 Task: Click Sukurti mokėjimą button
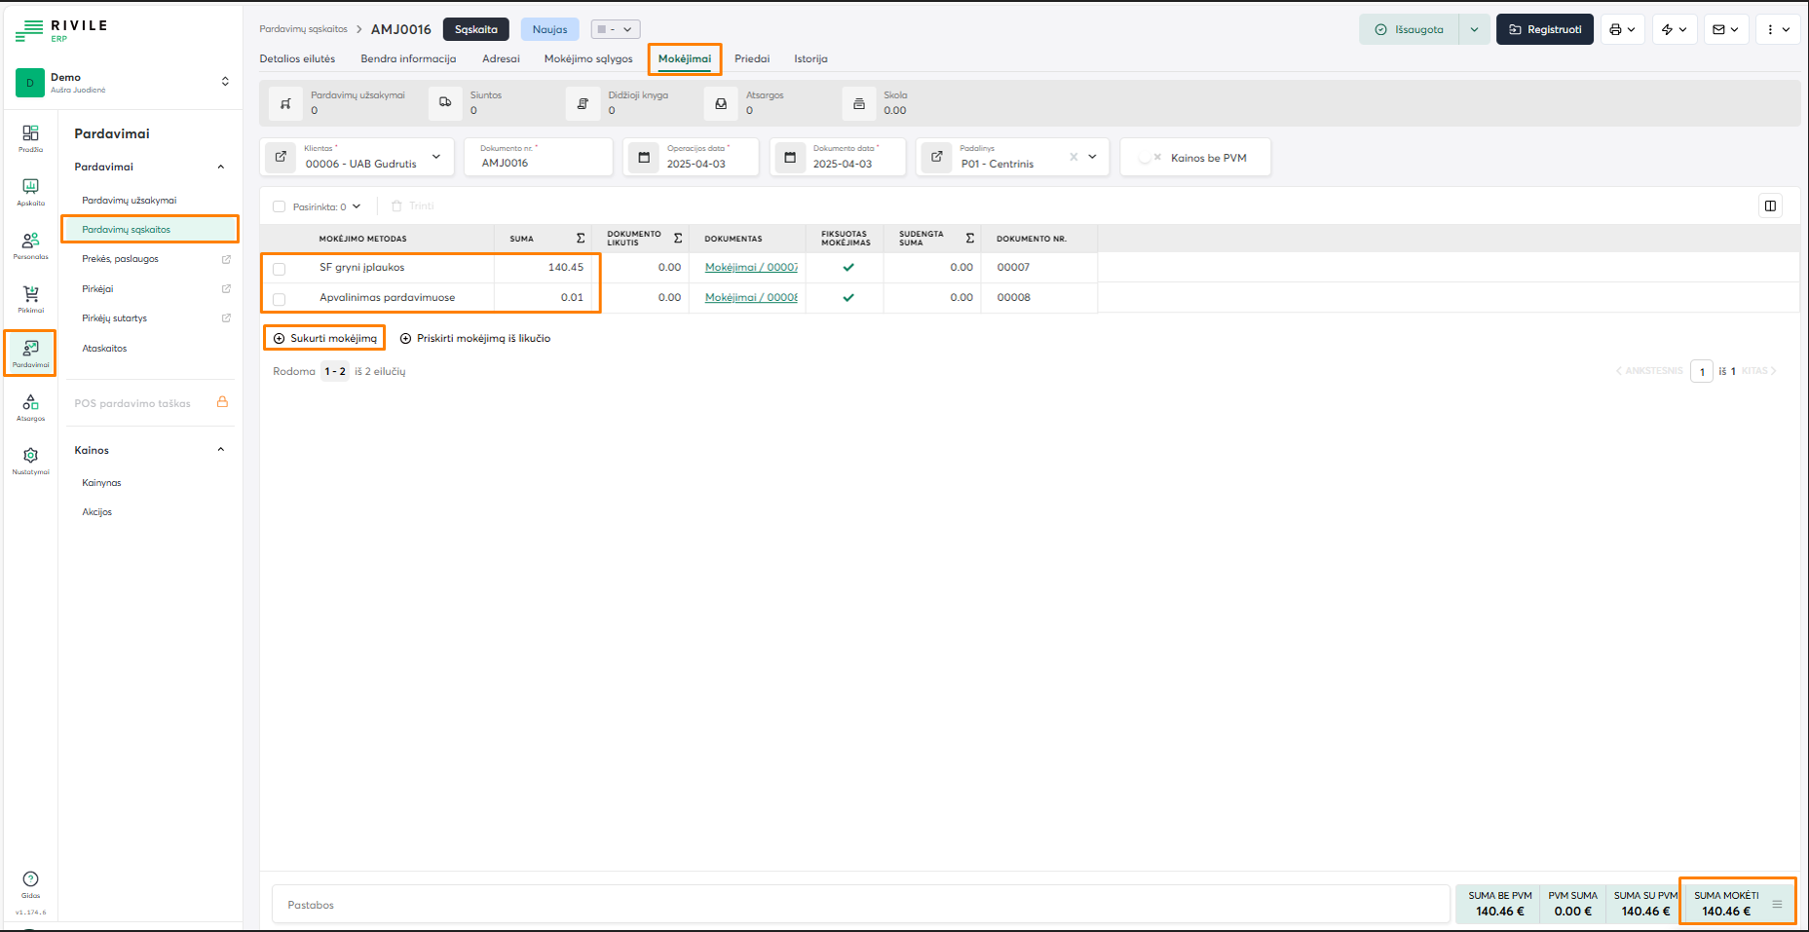click(x=324, y=338)
